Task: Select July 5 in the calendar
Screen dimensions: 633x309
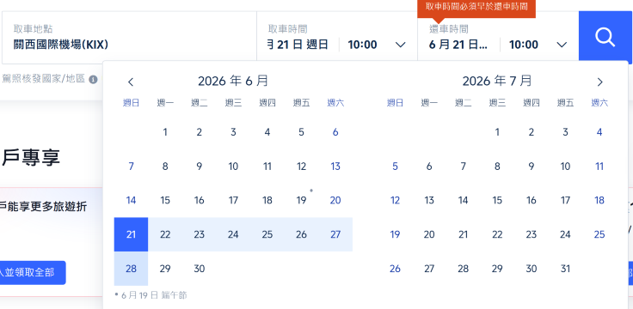Action: 396,167
